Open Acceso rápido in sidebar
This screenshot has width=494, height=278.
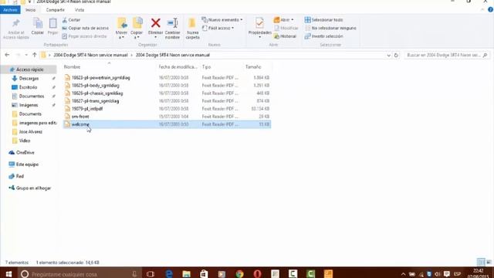click(29, 69)
